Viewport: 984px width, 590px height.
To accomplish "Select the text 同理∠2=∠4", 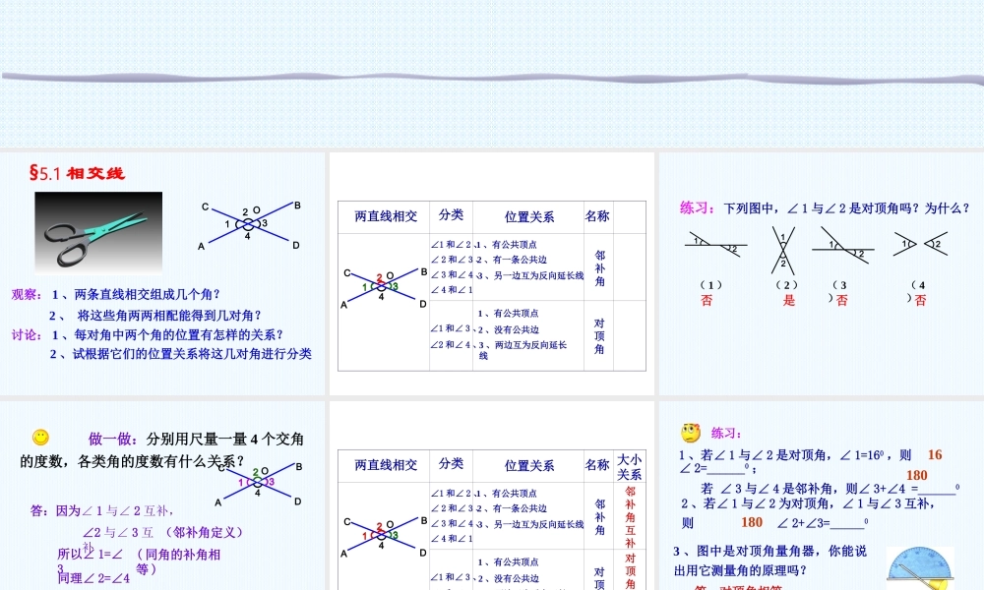I will (x=93, y=578).
